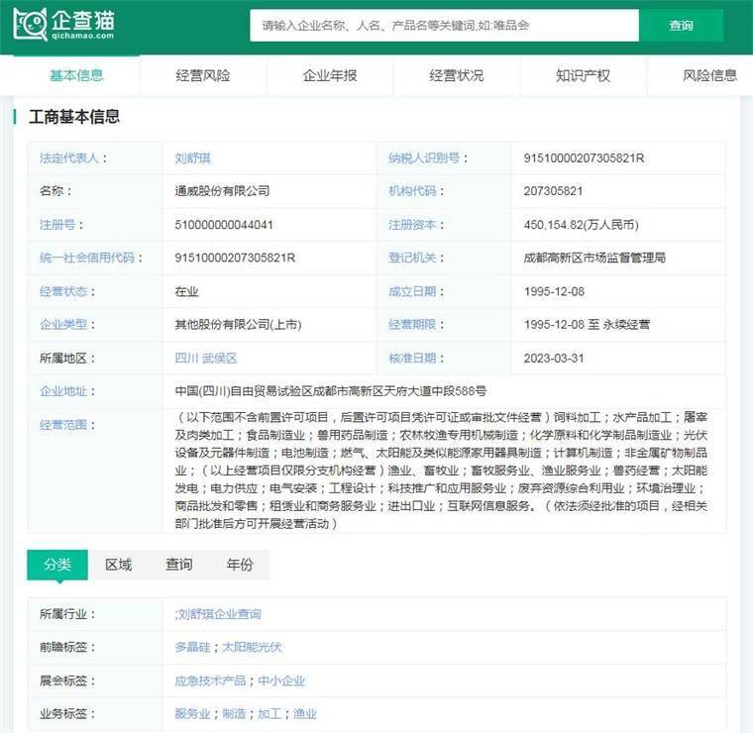Image resolution: width=753 pixels, height=733 pixels.
Task: Focus the company name search field
Action: 444,26
